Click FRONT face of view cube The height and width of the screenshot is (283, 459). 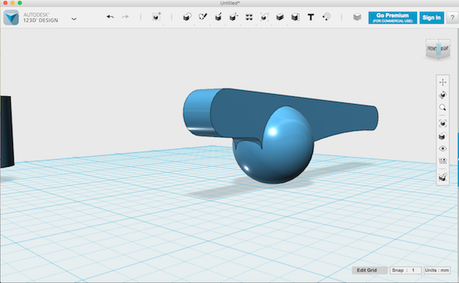coord(431,49)
